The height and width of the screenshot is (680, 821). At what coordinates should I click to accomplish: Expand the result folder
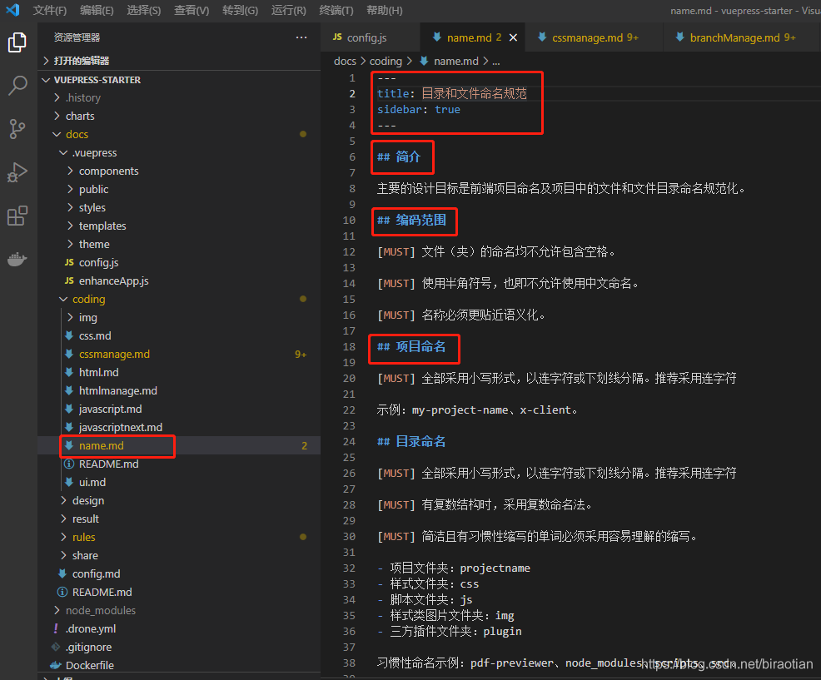179,519
